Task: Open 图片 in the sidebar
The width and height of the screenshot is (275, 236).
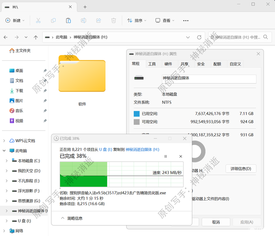Action: 16,101
